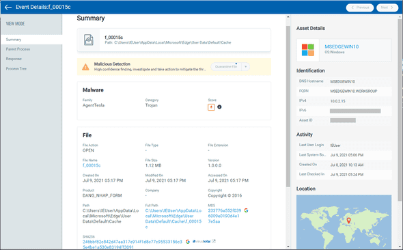The width and height of the screenshot is (403, 250).
Task: Open the Process Tree view
Action: (16, 68)
